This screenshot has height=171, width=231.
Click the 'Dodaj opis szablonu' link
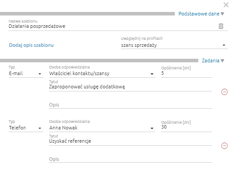pos(31,45)
